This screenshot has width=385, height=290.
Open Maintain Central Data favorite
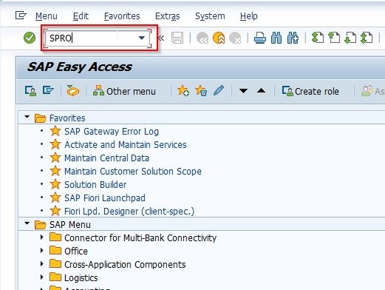pyautogui.click(x=106, y=158)
